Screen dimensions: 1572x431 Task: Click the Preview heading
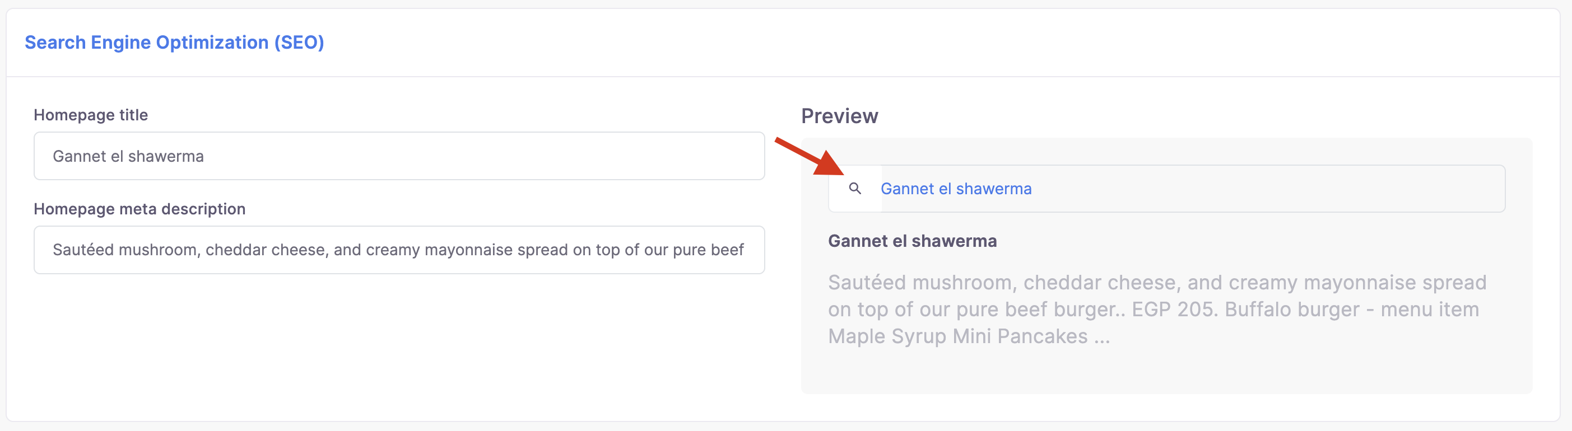(x=840, y=116)
